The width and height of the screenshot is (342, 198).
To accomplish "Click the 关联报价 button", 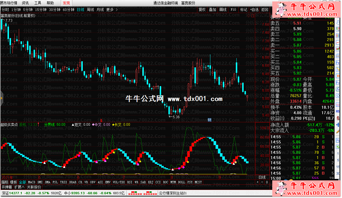I will (34, 187).
